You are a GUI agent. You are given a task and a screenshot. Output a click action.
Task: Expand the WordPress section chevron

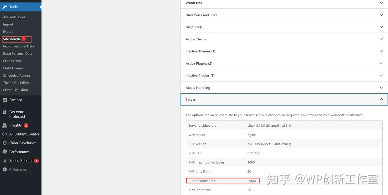tap(381, 3)
